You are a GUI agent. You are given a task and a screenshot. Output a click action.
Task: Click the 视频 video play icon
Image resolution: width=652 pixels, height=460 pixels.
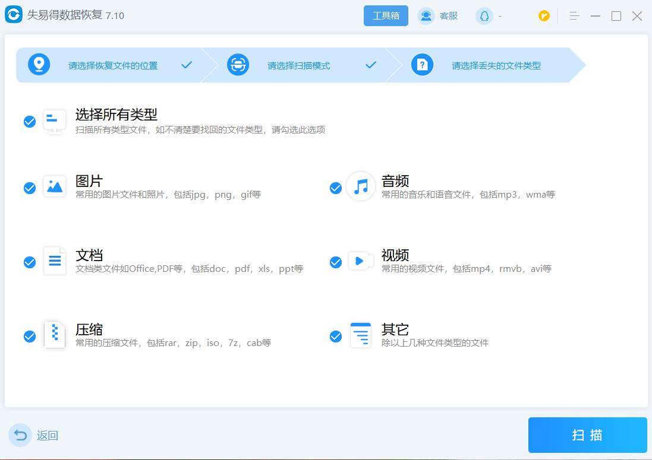(361, 261)
